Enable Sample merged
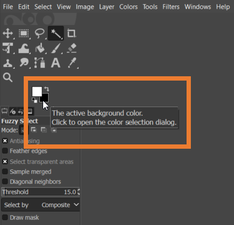This screenshot has height=225, width=234. [5, 171]
